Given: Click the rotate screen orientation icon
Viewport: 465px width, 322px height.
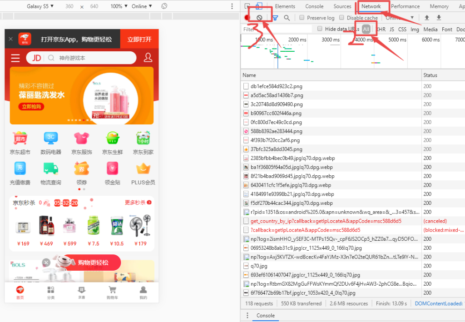Looking at the screenshot, I should pyautogui.click(x=164, y=6).
